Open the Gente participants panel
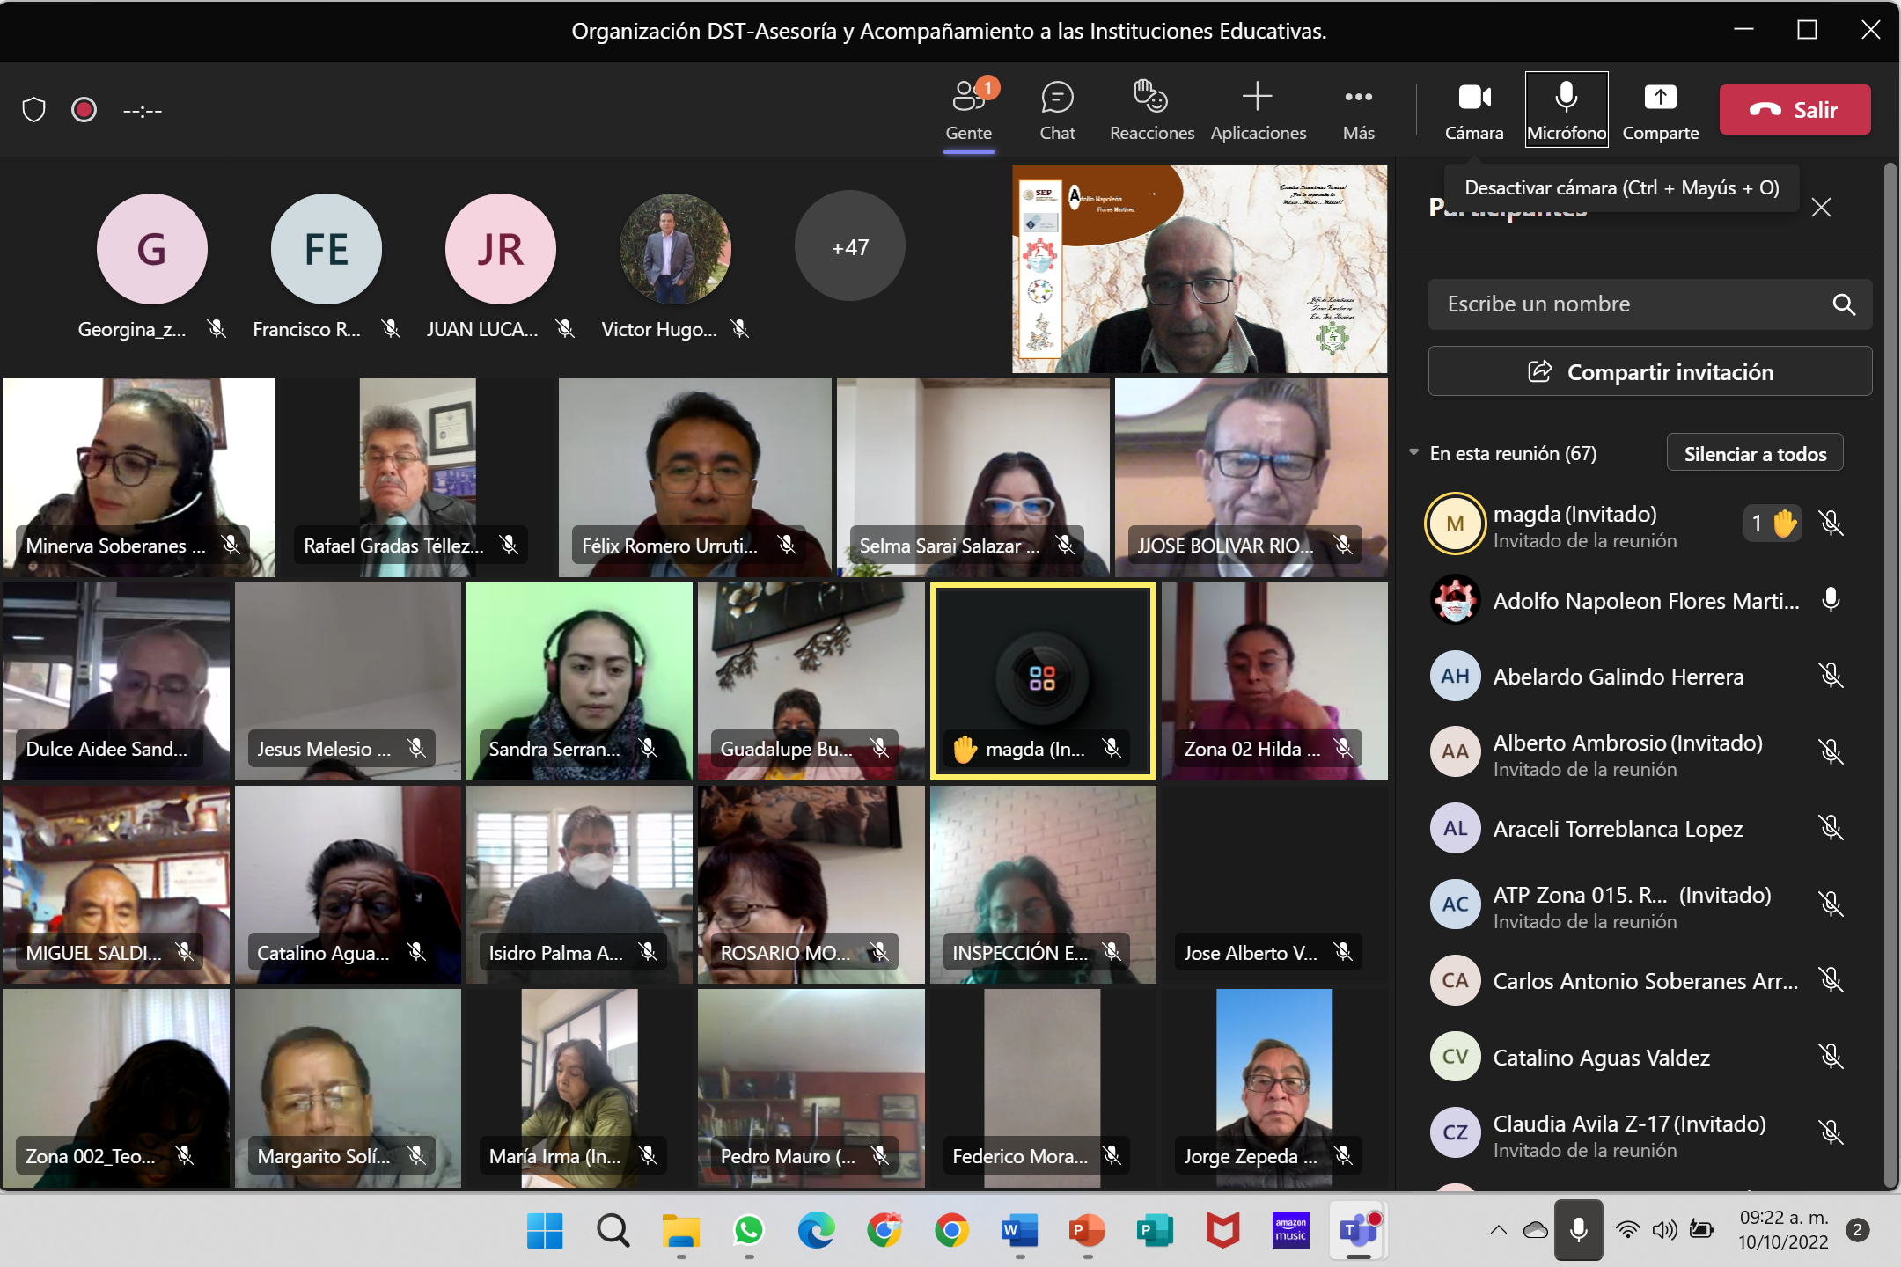Screen dimensions: 1901x1267 point(969,110)
